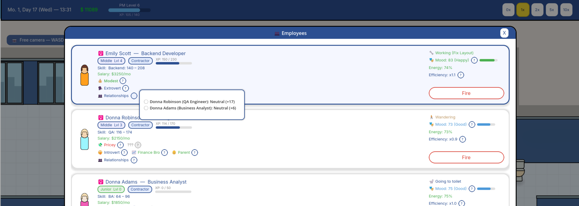Switch game speed to 10x
The image size is (579, 206).
point(566,10)
